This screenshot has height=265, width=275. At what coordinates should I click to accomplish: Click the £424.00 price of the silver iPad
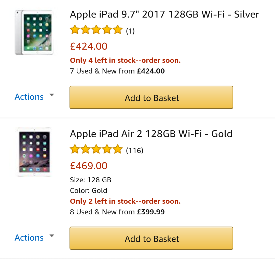[89, 46]
